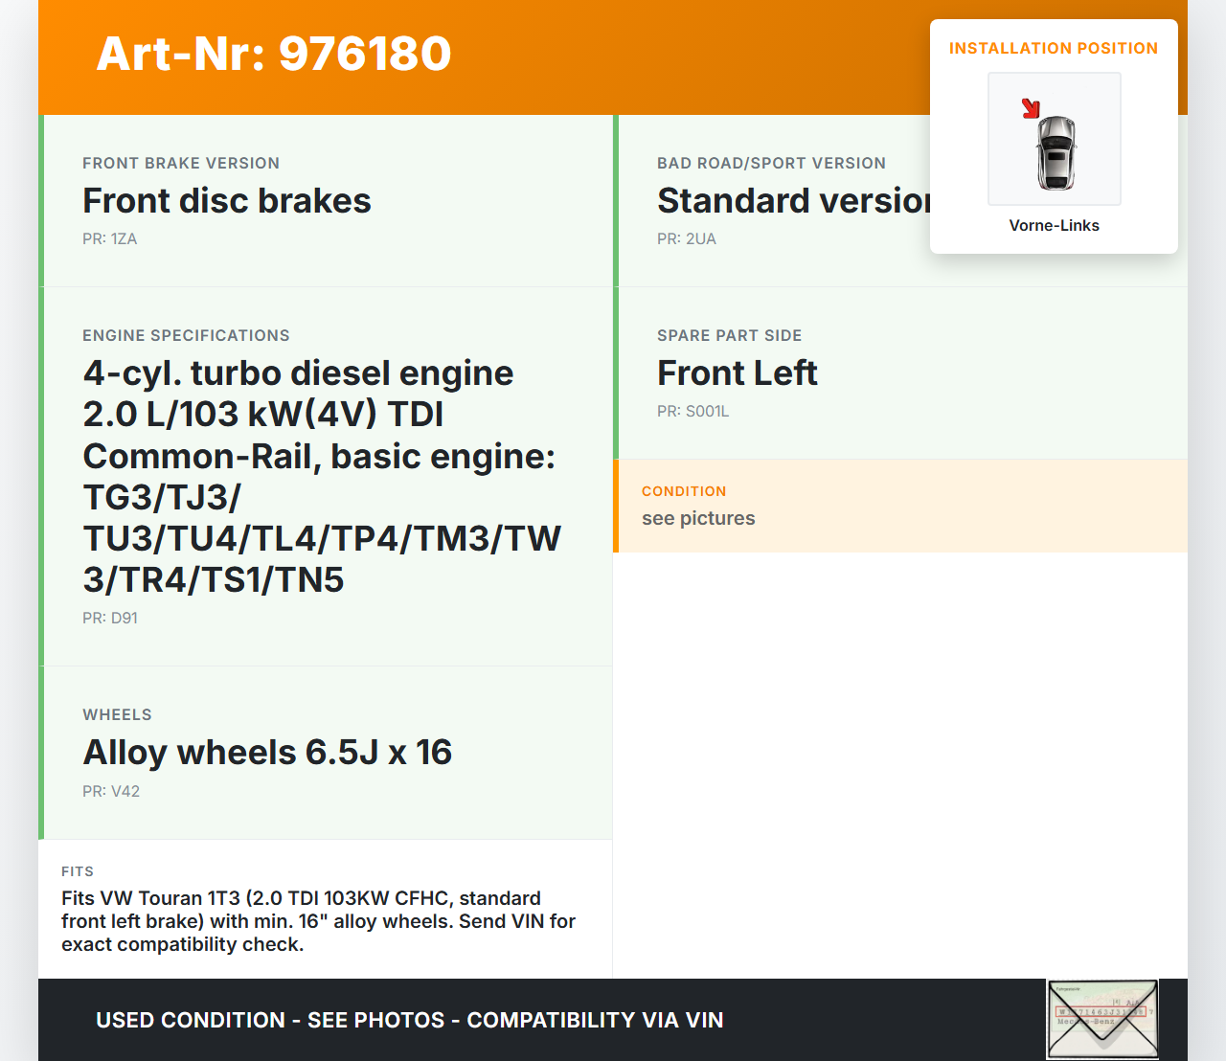Click the BAD ROAD/SPORT VERSION label
Screen dimensions: 1226x1061
point(772,163)
